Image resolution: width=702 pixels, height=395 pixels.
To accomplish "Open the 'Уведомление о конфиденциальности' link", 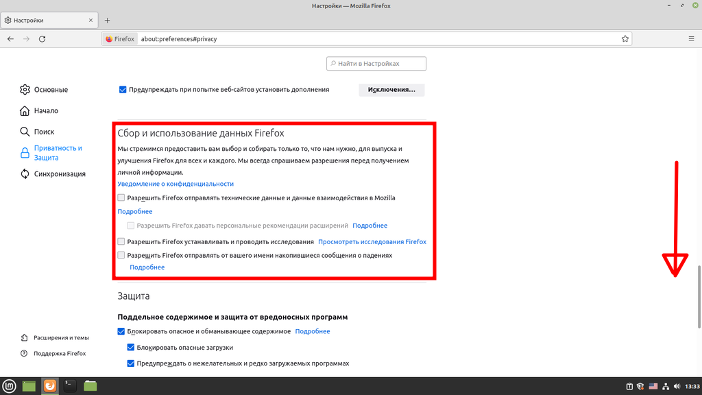I will pos(175,184).
